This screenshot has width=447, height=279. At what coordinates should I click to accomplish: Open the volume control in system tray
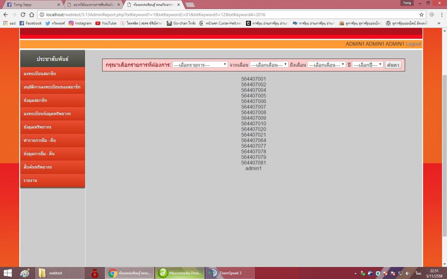tap(408, 273)
